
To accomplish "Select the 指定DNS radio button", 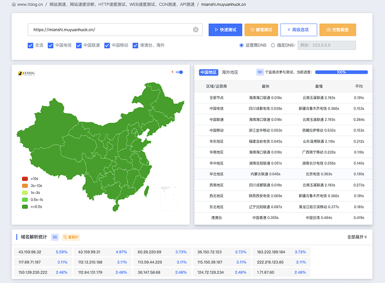I will point(273,45).
